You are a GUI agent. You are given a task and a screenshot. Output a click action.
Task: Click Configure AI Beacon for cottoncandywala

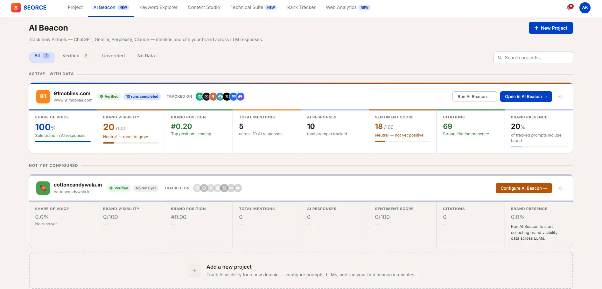(x=524, y=188)
